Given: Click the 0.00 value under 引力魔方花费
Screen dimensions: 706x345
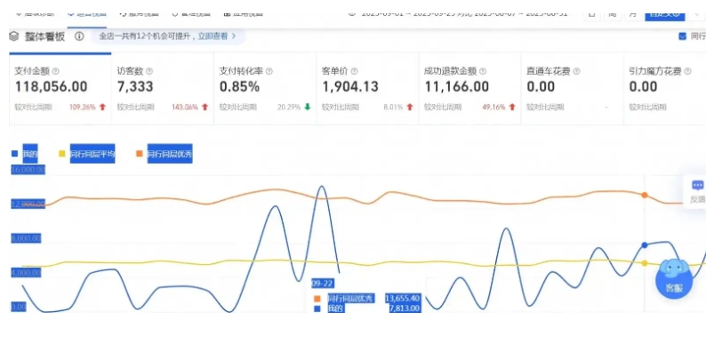Looking at the screenshot, I should [644, 87].
